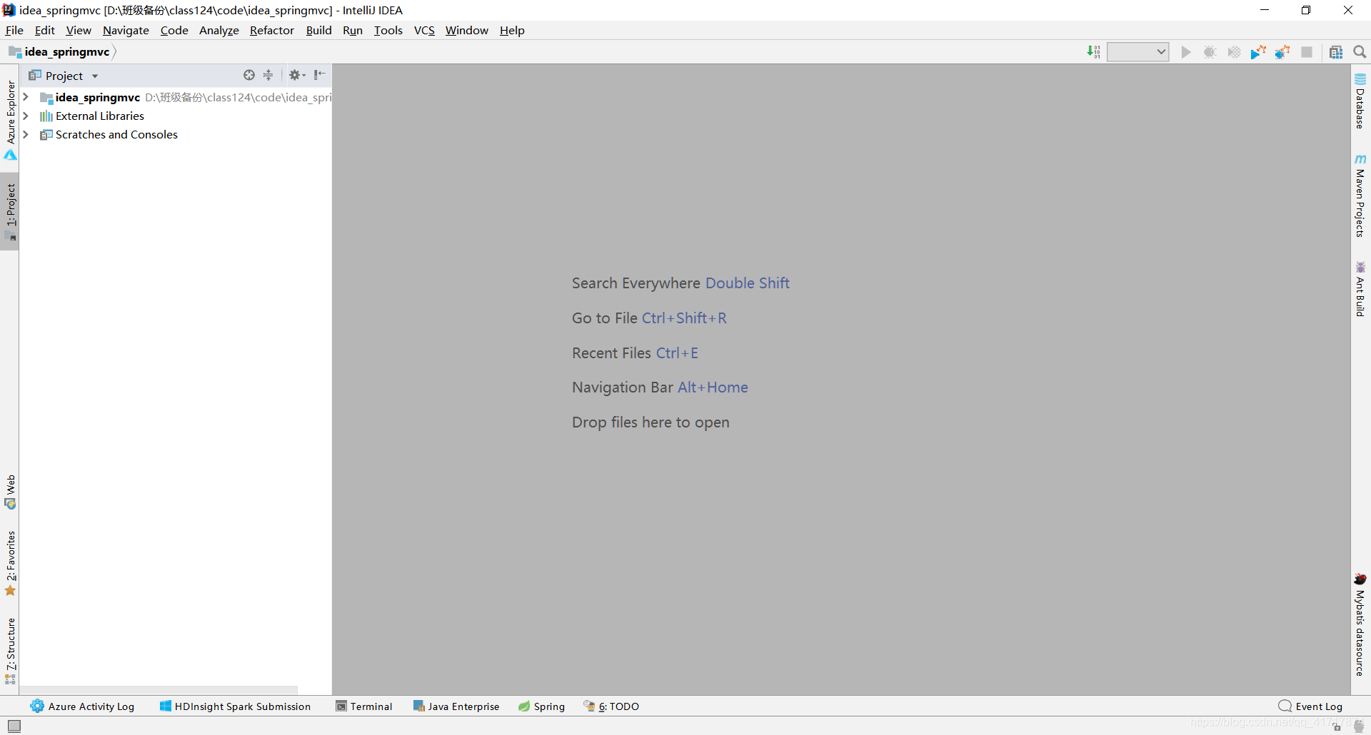Open the Event Log
1371x735 pixels.
(x=1311, y=706)
